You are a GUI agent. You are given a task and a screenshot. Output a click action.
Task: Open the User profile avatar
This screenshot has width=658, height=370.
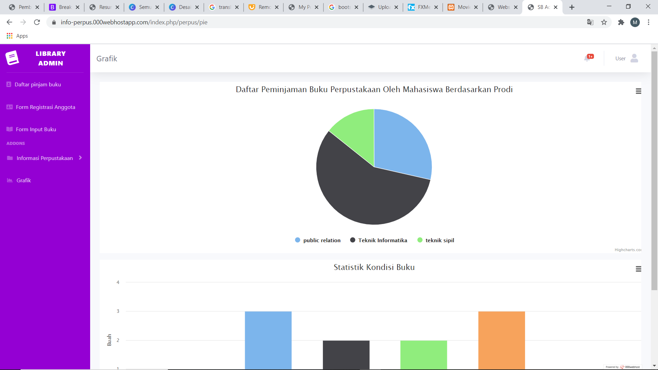click(x=634, y=58)
